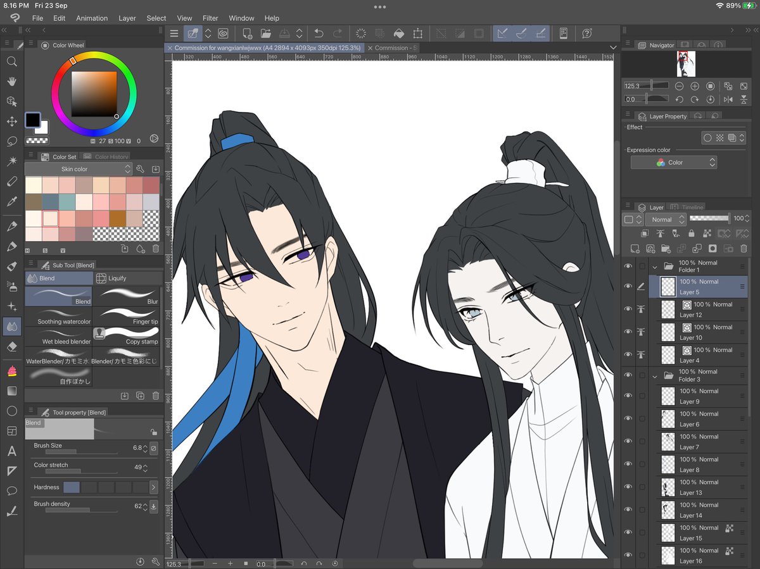Select Wet bleed blender sub tool
This screenshot has width=760, height=569.
tap(59, 335)
